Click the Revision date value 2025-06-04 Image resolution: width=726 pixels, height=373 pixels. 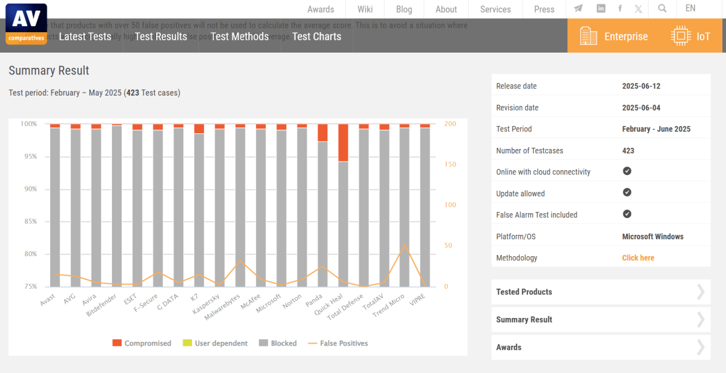pos(641,108)
